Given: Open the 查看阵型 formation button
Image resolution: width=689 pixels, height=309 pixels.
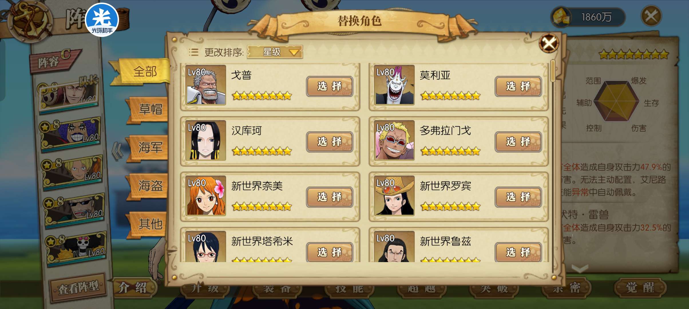Looking at the screenshot, I should tap(78, 288).
